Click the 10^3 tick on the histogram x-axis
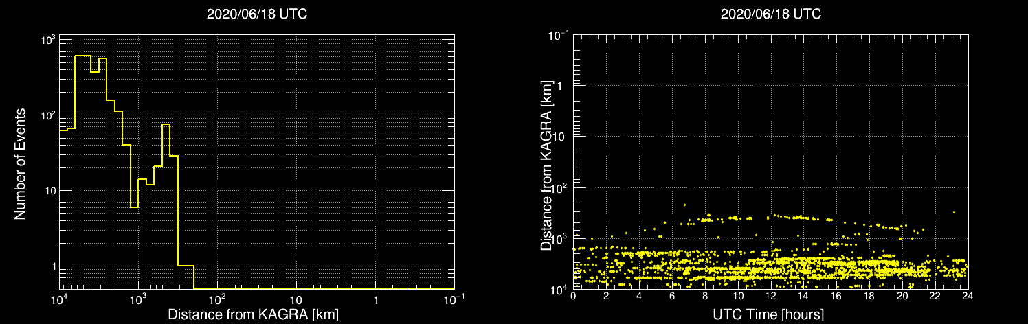This screenshot has width=1028, height=324. [138, 299]
